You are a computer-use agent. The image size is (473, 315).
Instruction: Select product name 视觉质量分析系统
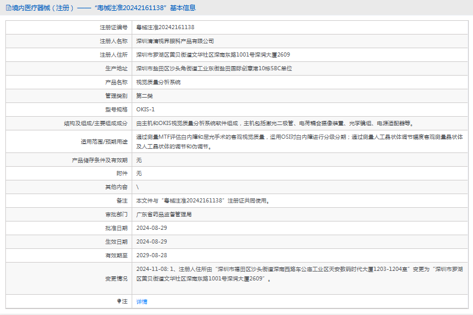coord(158,82)
